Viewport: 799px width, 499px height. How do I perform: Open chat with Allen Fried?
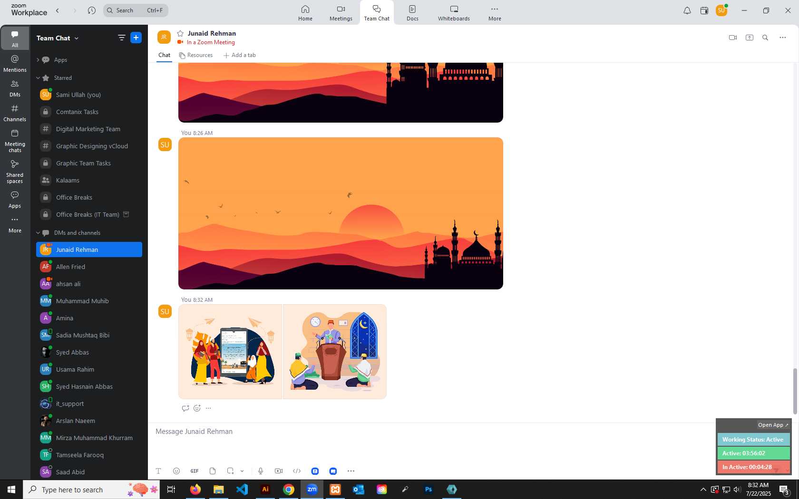[x=89, y=267]
